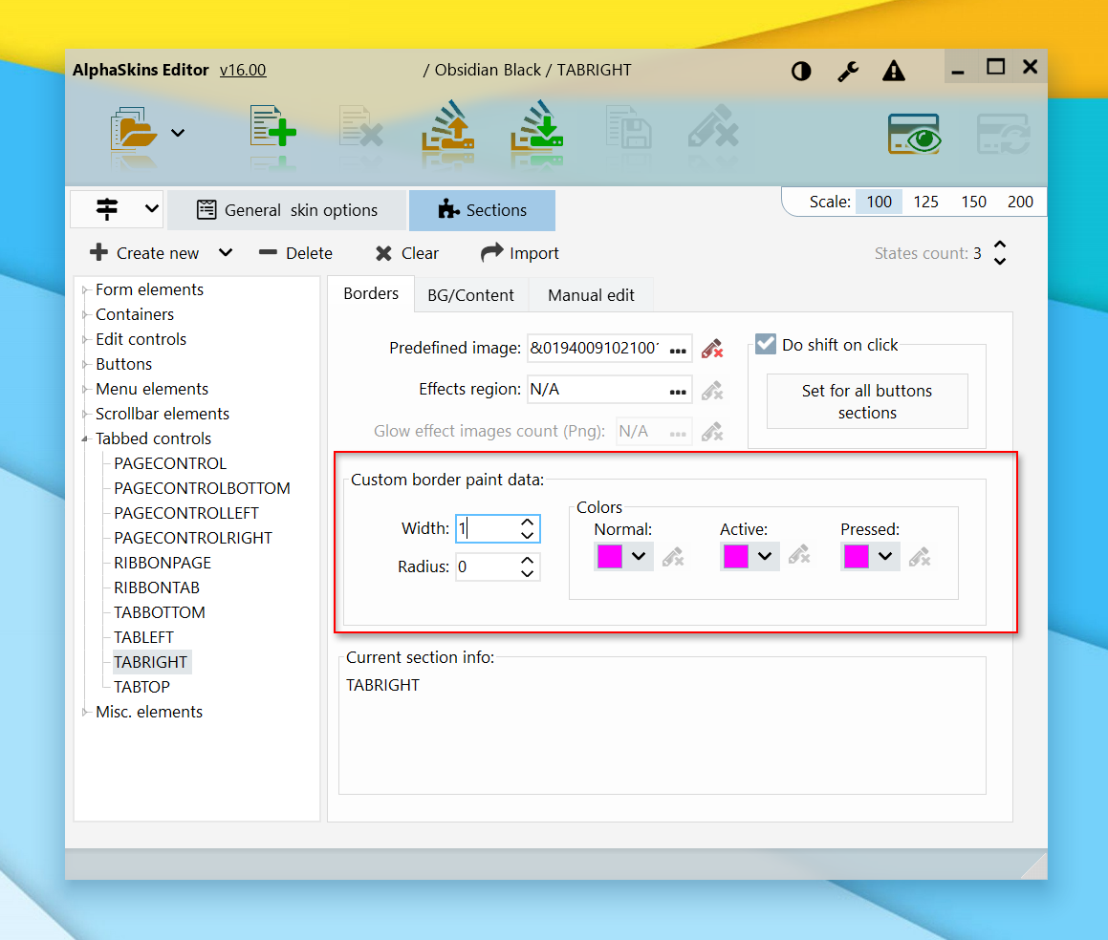Click the upload skin toolbar icon
This screenshot has width=1108, height=940.
click(x=448, y=126)
